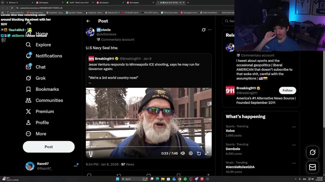Viewport: 325px width, 182px height.
Task: Open more options for the Xolos trend
Action: click(294, 127)
